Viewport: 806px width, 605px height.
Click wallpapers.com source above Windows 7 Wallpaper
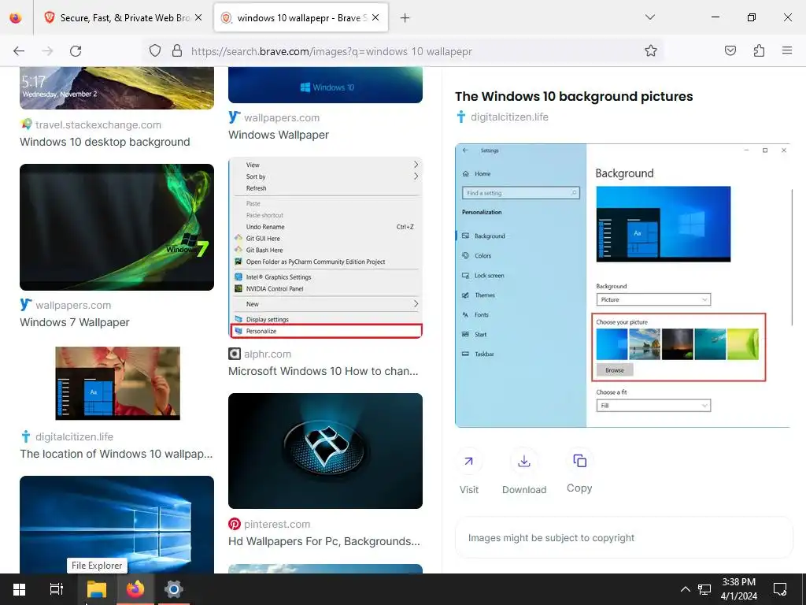[73, 305]
